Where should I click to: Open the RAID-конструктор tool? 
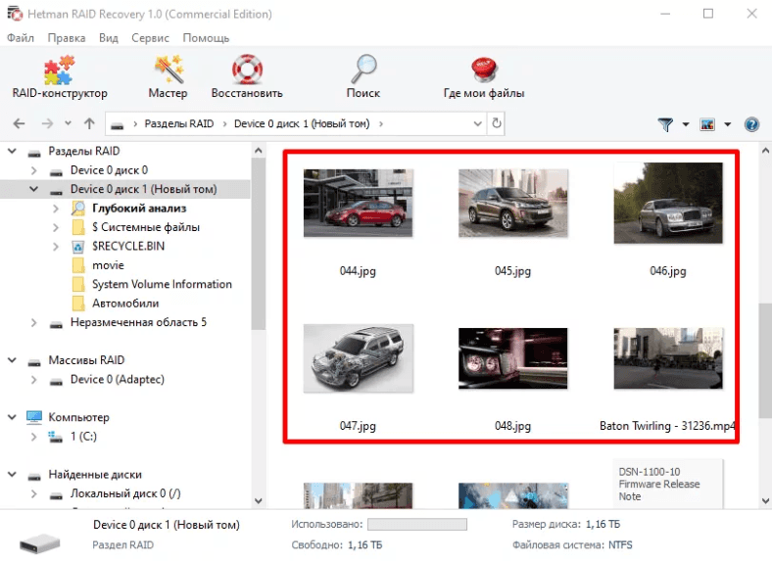59,77
